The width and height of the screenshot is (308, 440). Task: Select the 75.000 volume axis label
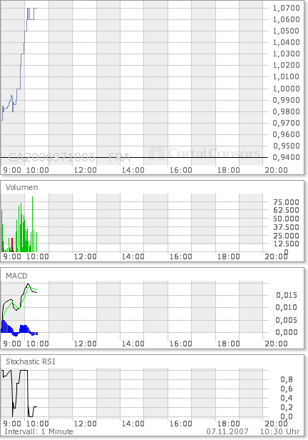(x=286, y=202)
